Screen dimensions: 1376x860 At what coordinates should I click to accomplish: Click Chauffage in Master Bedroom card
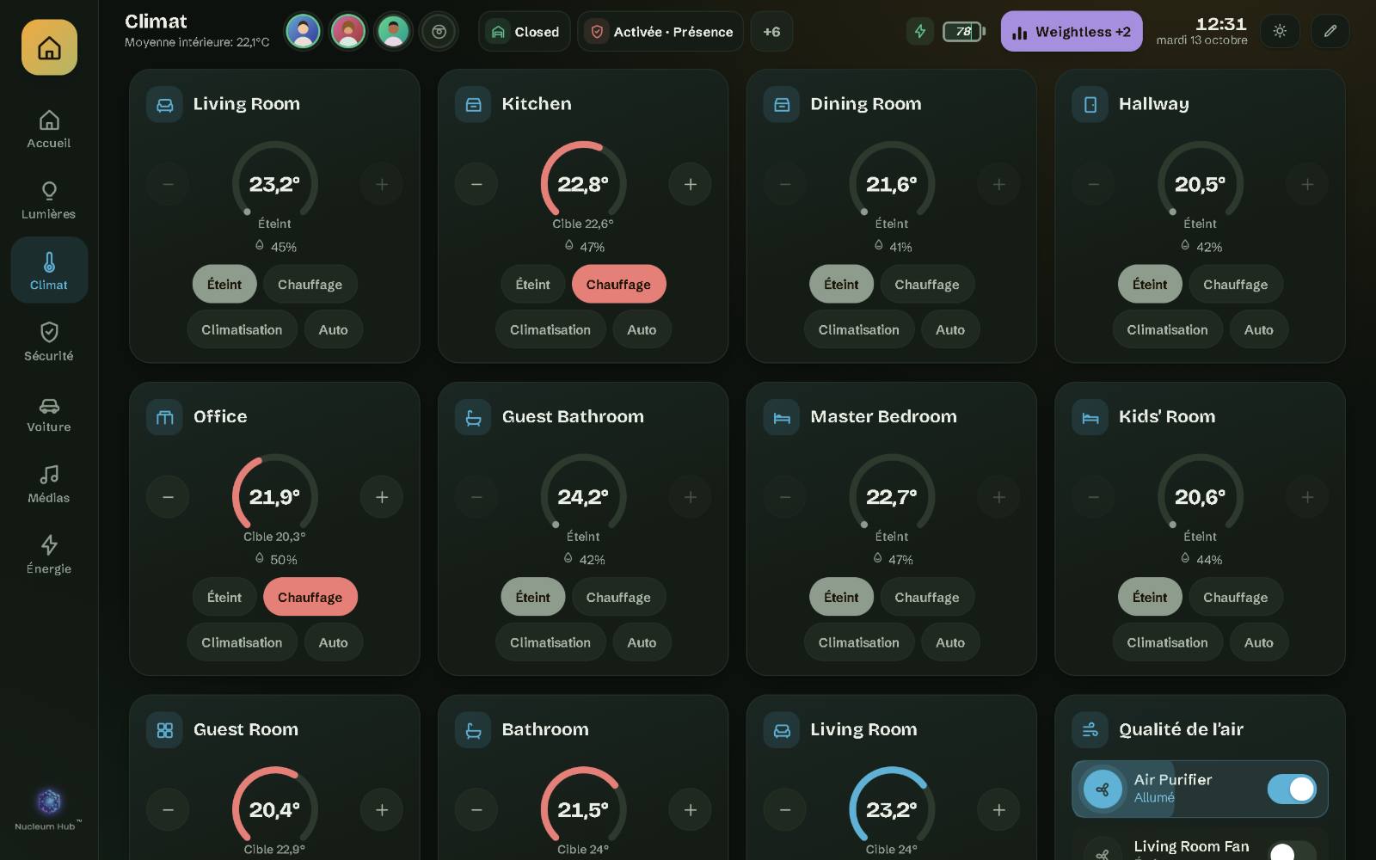[926, 597]
